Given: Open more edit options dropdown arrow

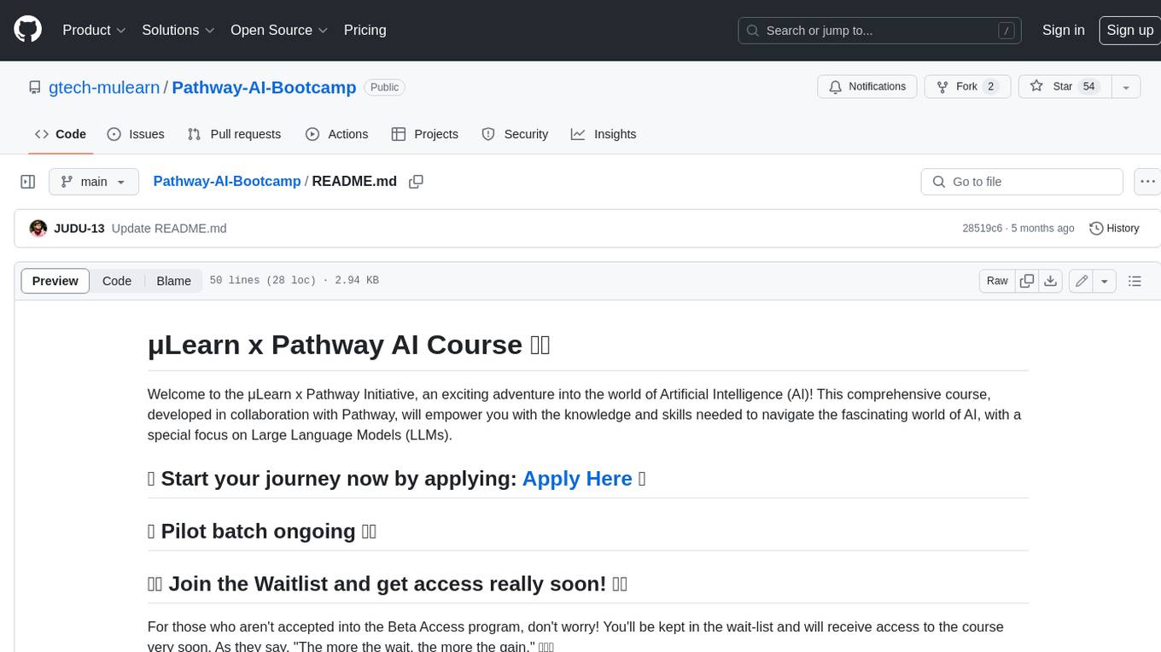Looking at the screenshot, I should (x=1105, y=281).
